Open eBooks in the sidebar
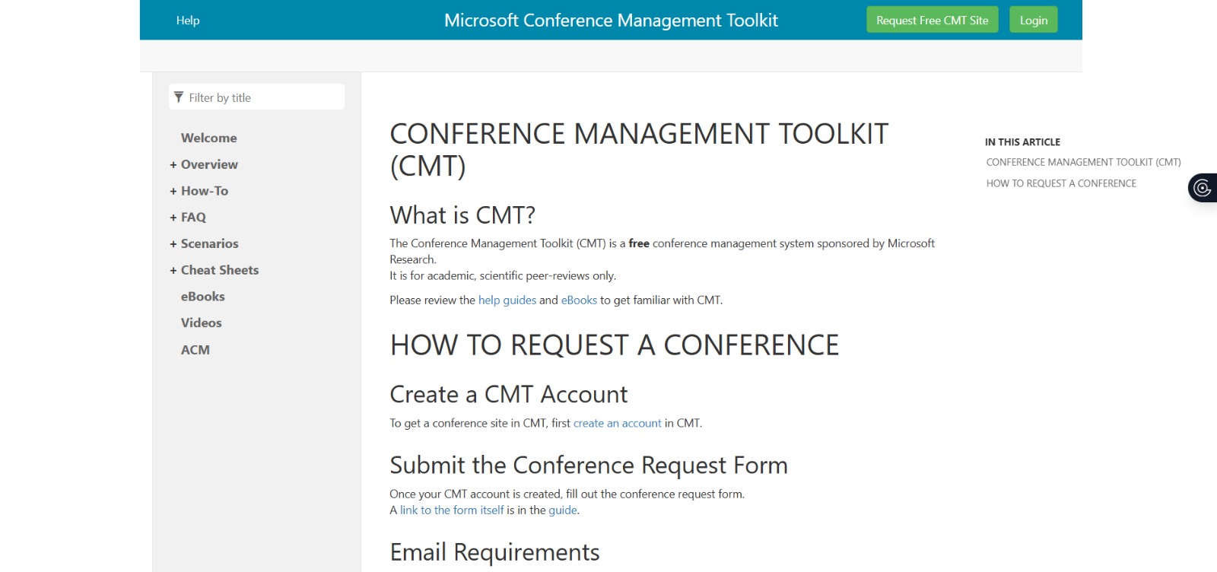Viewport: 1217px width, 572px height. 203,297
